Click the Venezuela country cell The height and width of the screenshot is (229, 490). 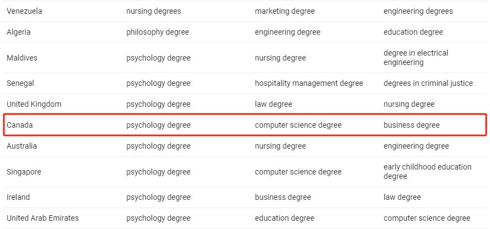click(x=24, y=11)
